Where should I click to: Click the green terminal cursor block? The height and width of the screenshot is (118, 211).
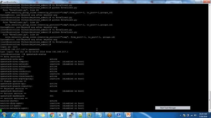point(1,110)
